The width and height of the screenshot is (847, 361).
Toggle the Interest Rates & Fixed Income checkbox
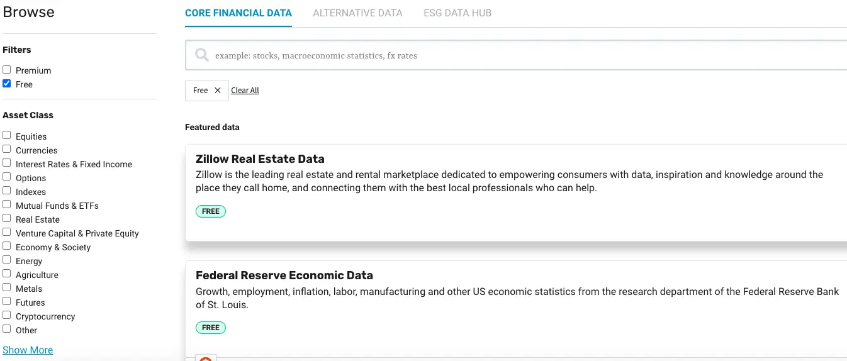[7, 163]
